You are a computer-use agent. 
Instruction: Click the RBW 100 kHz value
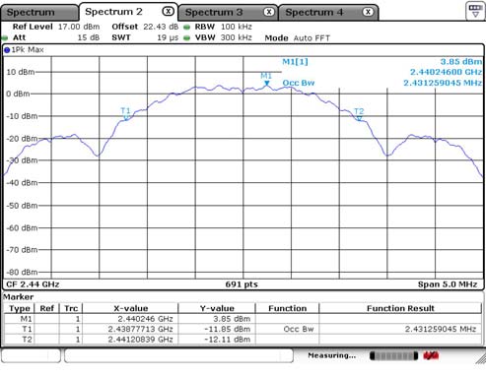(237, 27)
